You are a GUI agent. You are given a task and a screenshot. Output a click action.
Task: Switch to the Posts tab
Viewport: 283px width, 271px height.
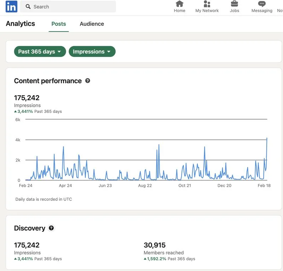(x=59, y=24)
